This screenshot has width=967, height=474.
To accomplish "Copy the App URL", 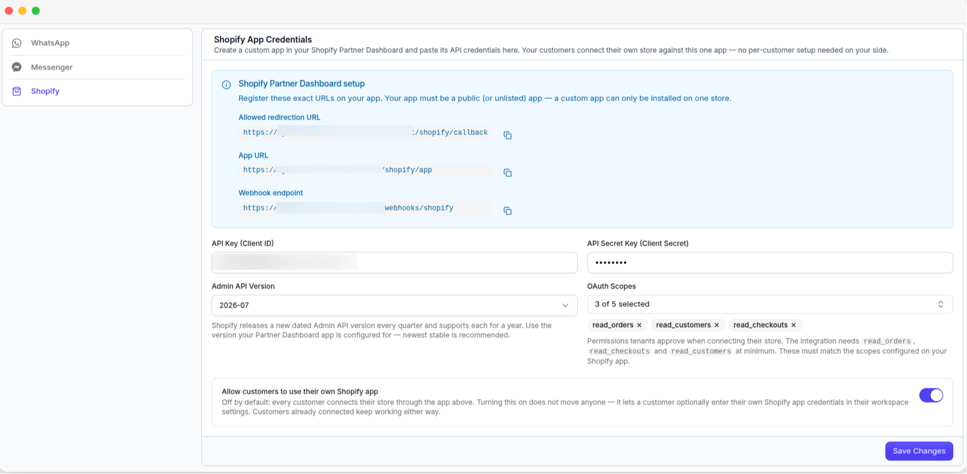I will (x=508, y=173).
